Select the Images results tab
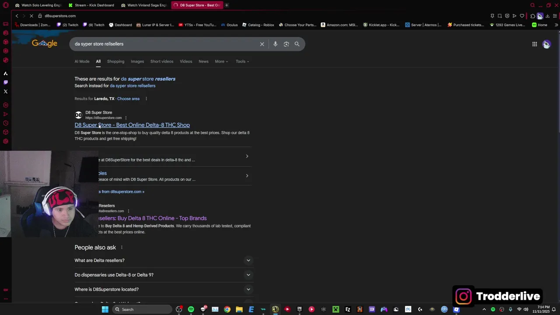The image size is (560, 315). coord(137,61)
